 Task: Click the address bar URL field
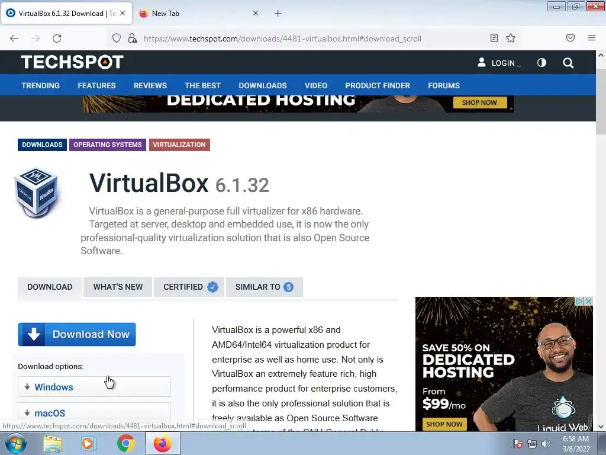click(282, 39)
